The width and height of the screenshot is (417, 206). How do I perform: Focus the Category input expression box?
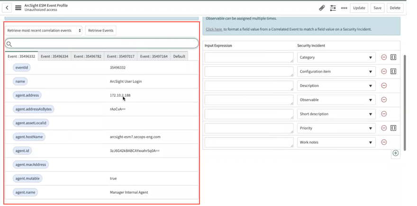click(249, 57)
